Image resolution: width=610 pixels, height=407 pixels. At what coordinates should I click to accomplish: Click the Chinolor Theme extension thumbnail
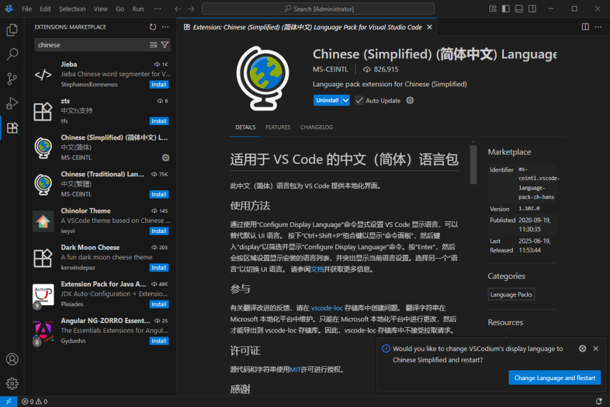pos(43,221)
